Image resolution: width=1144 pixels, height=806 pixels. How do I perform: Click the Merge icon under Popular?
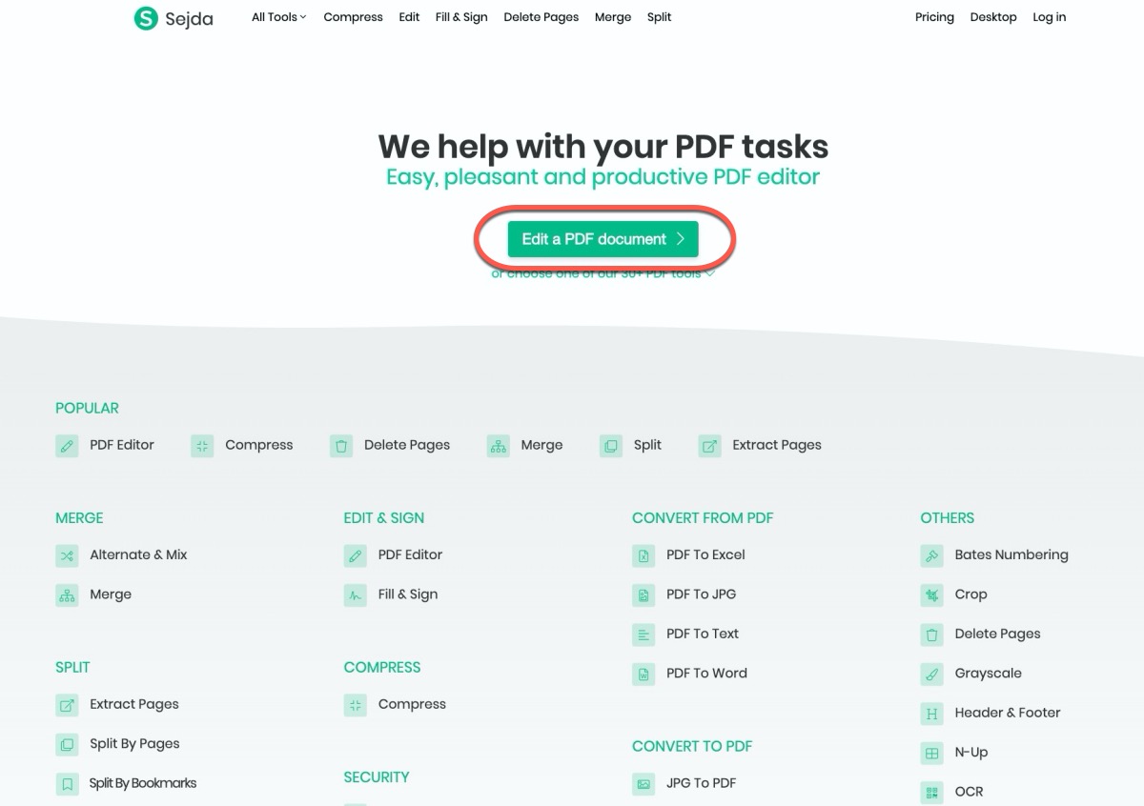coord(498,446)
